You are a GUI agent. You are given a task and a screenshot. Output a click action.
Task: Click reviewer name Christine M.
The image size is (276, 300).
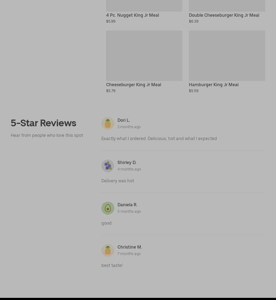click(x=130, y=247)
